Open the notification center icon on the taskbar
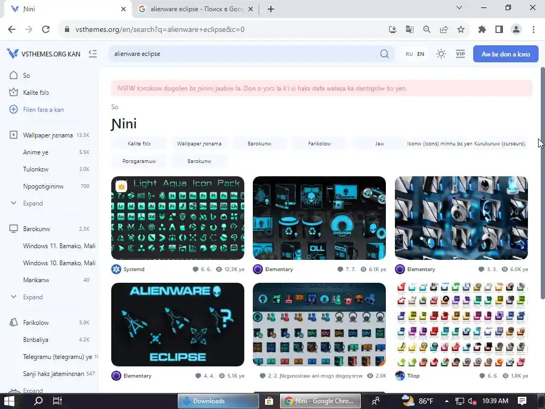The image size is (545, 409). (522, 401)
